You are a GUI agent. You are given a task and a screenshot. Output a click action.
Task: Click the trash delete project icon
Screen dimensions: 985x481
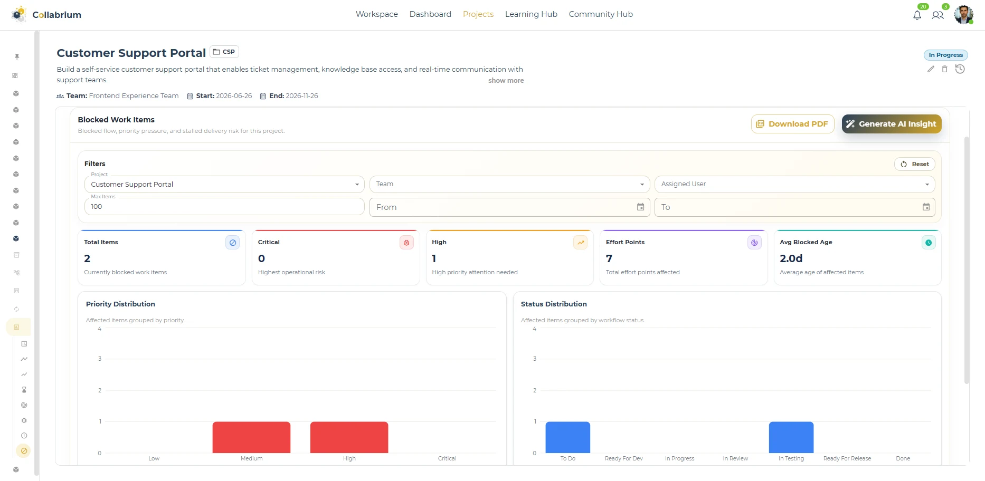tap(945, 69)
